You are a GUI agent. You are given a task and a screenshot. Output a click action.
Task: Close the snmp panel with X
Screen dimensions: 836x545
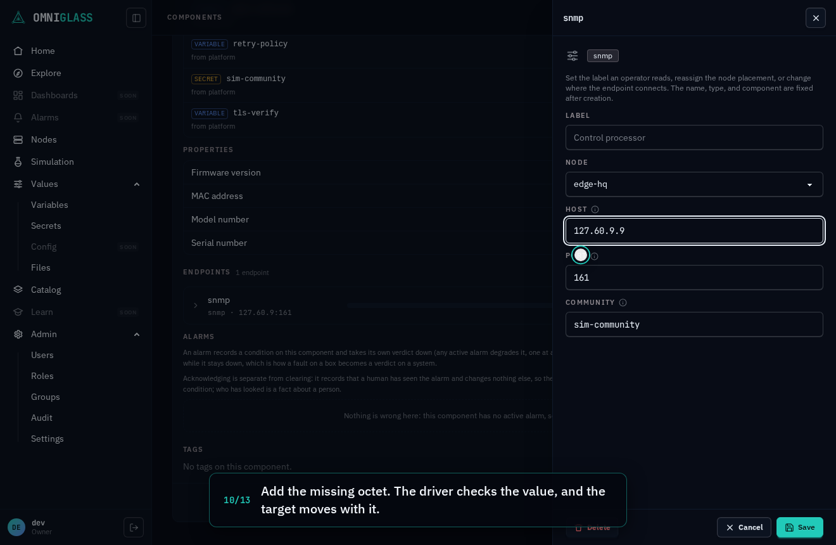816,18
